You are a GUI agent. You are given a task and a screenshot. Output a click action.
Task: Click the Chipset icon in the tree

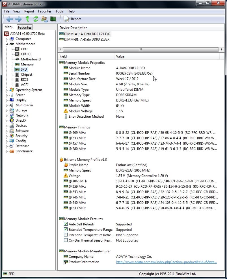click(17, 75)
